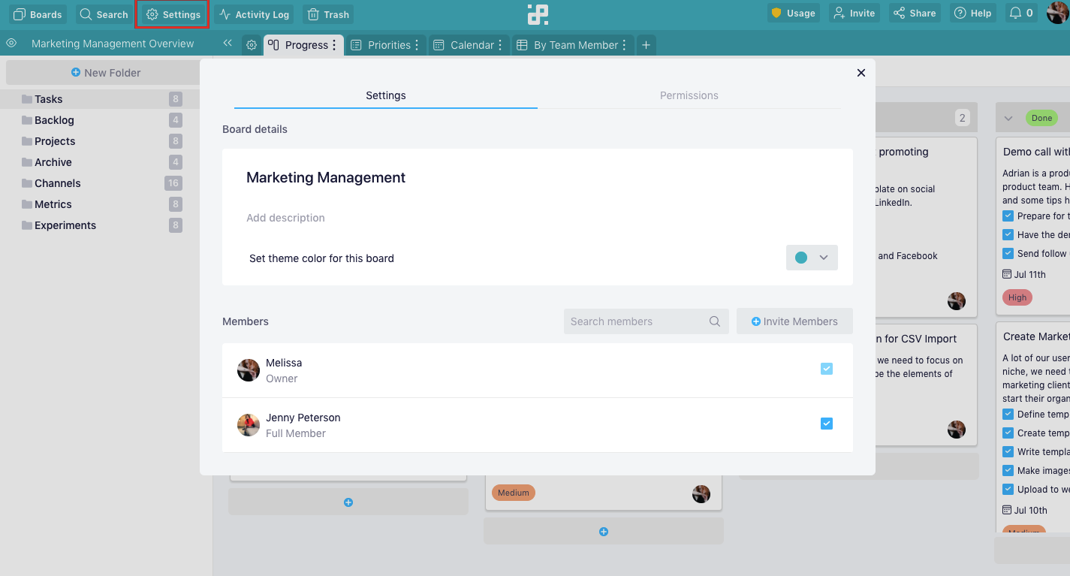Screen dimensions: 1070x576
Task: Click the notifications bell icon
Action: pos(1020,14)
